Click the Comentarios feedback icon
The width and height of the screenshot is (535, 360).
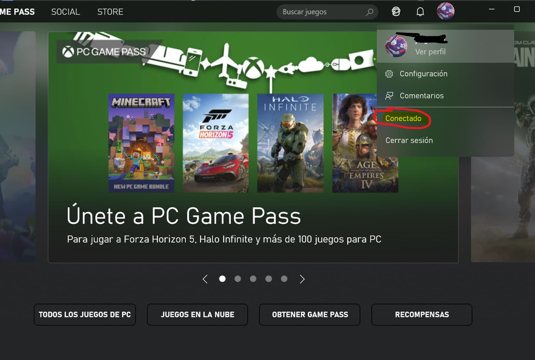pyautogui.click(x=389, y=96)
